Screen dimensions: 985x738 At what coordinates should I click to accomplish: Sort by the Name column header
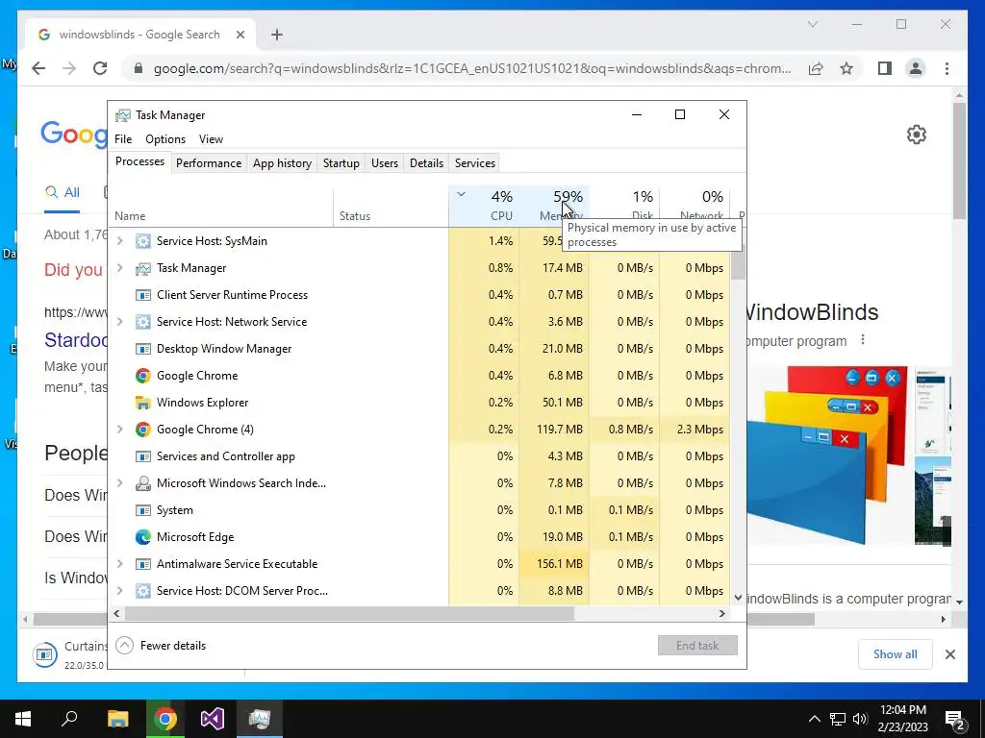click(220, 206)
